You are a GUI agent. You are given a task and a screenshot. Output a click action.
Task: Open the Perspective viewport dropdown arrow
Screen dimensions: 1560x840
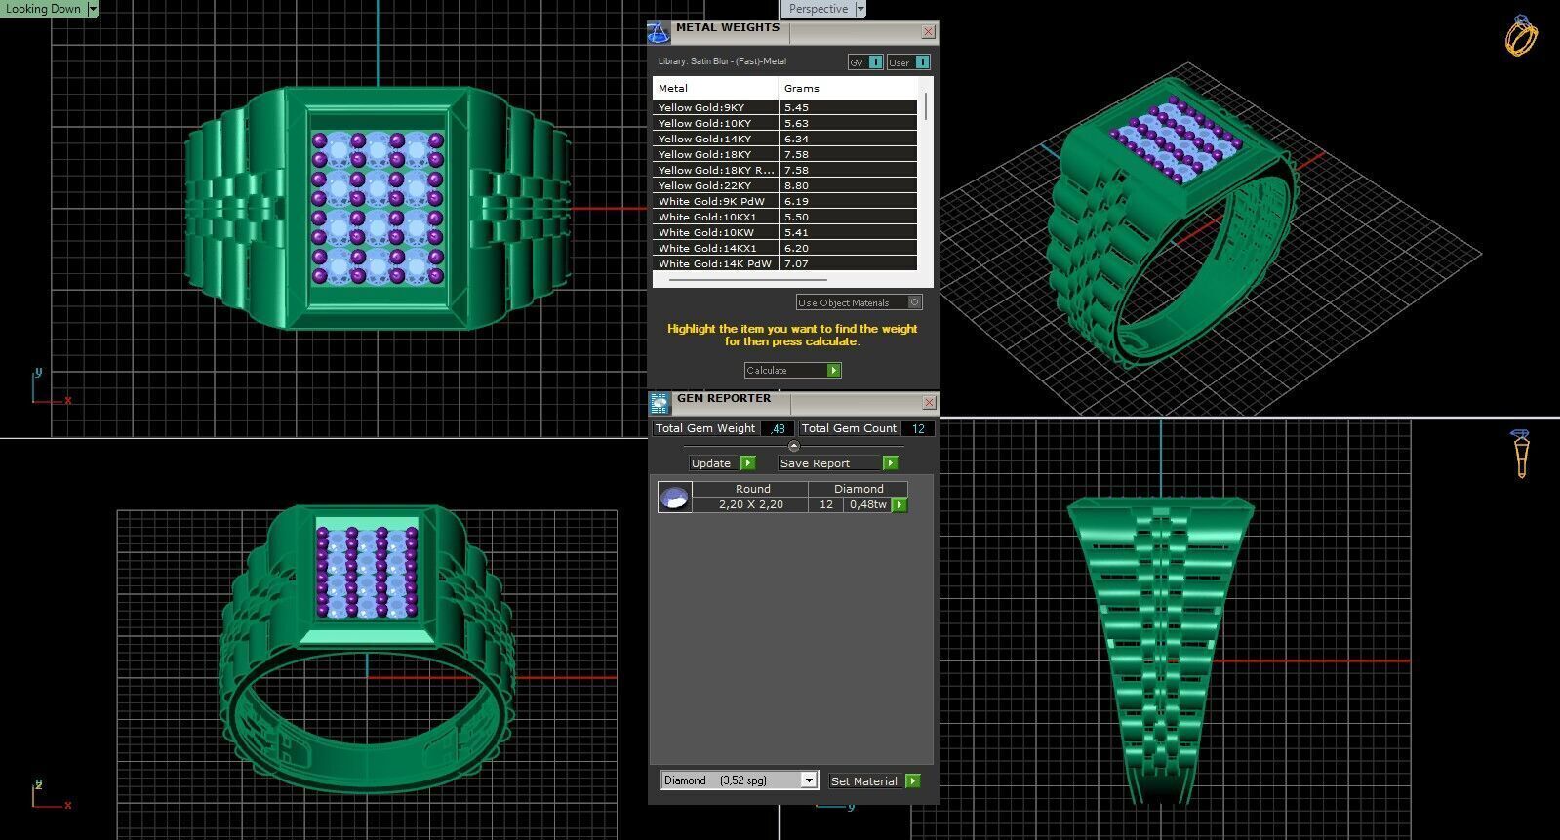[860, 9]
